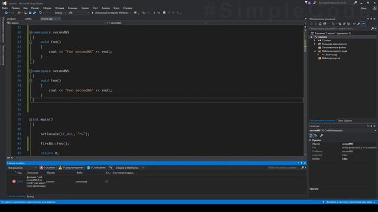
Task: Toggle the Ошибки errors filter button
Action: pyautogui.click(x=48, y=168)
